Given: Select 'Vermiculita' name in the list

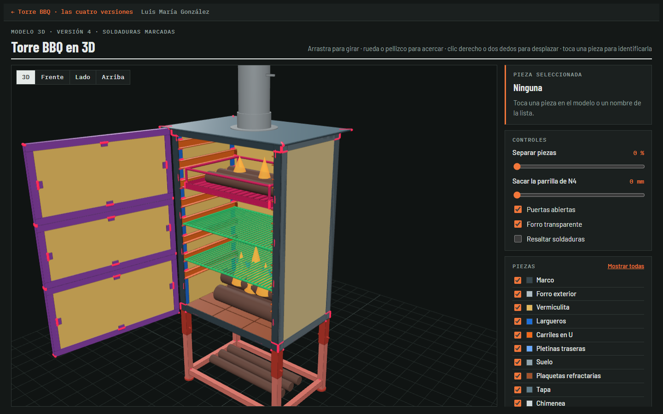Looking at the screenshot, I should coord(552,307).
